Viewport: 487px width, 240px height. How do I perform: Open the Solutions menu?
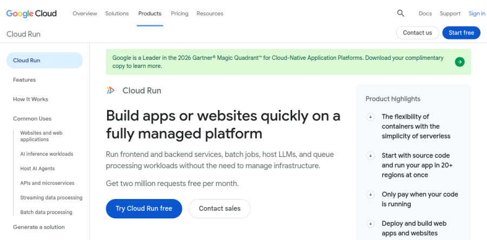pos(117,13)
